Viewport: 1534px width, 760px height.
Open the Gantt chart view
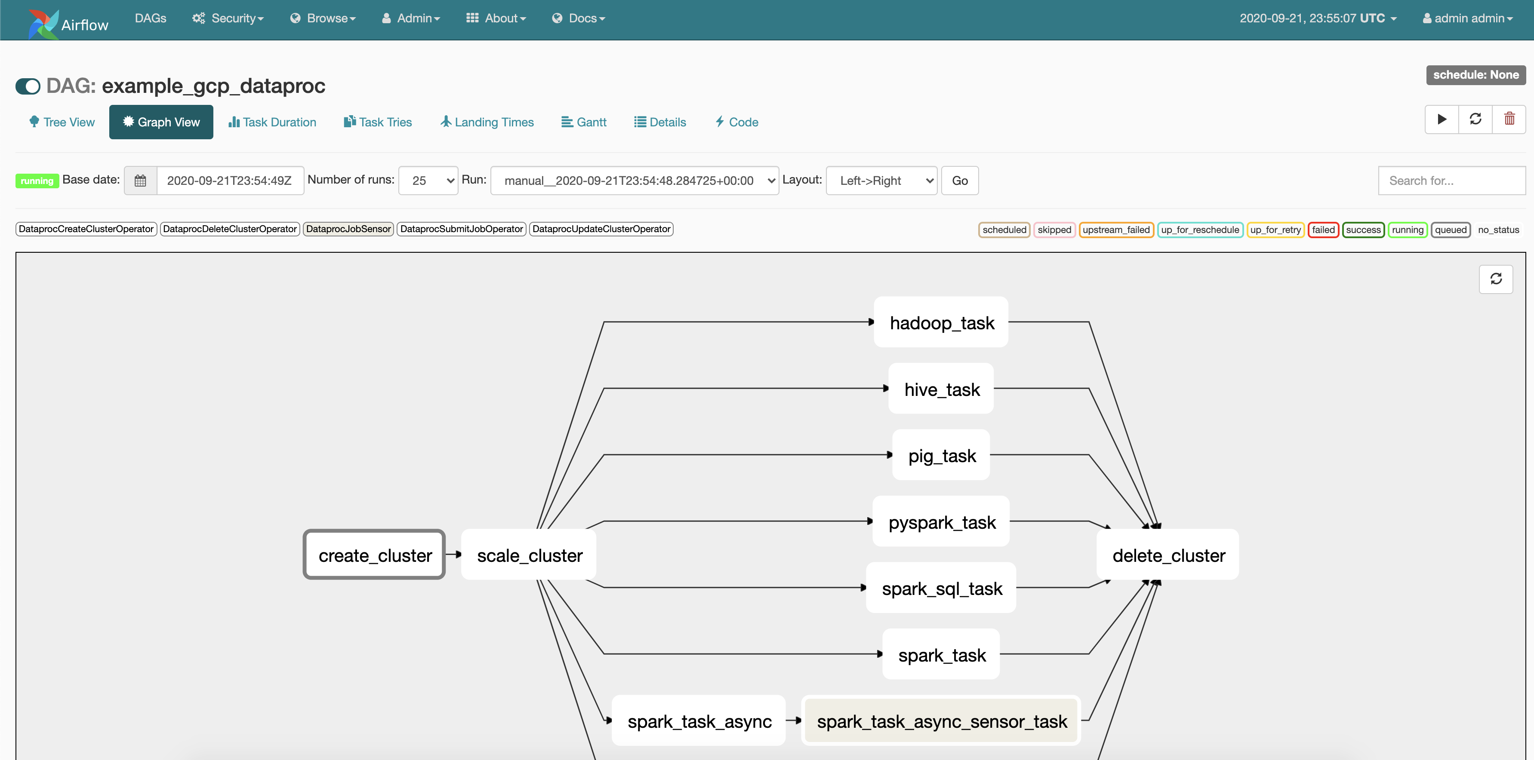584,122
